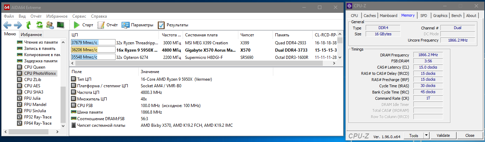485x142 pixels.
Task: Click the Системная плата column header
Action: click(x=201, y=35)
